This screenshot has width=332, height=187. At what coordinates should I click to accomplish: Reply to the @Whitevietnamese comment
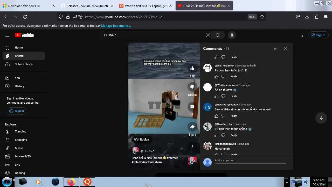click(x=234, y=96)
